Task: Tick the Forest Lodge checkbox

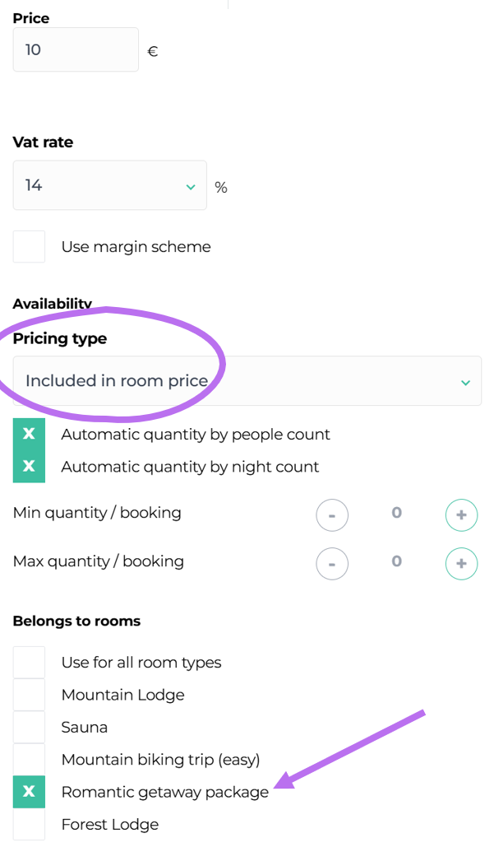Action: pyautogui.click(x=29, y=824)
